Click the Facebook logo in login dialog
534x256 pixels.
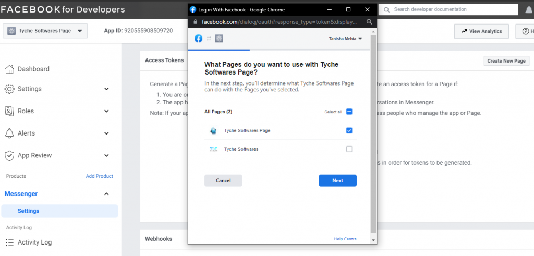198,39
